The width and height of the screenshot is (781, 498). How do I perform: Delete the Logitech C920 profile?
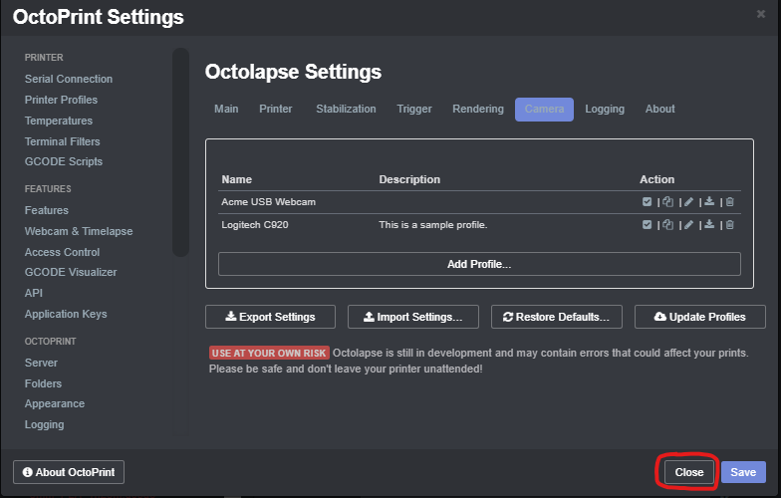(729, 225)
